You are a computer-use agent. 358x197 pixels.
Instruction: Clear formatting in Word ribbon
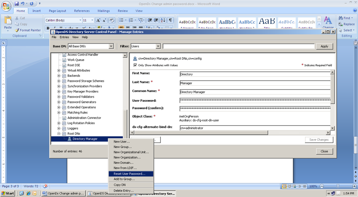tap(112, 20)
